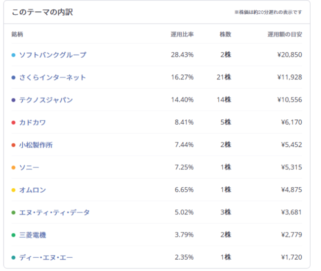Click the yellow dot beside オムロン

coord(13,190)
